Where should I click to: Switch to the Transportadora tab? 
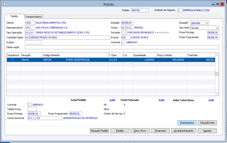point(33,17)
